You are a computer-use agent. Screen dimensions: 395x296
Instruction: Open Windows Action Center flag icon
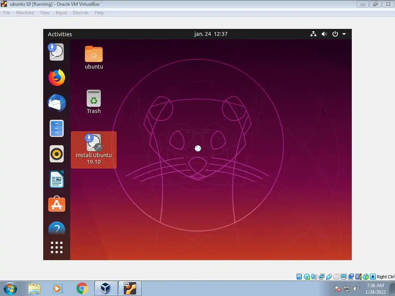[x=338, y=289]
